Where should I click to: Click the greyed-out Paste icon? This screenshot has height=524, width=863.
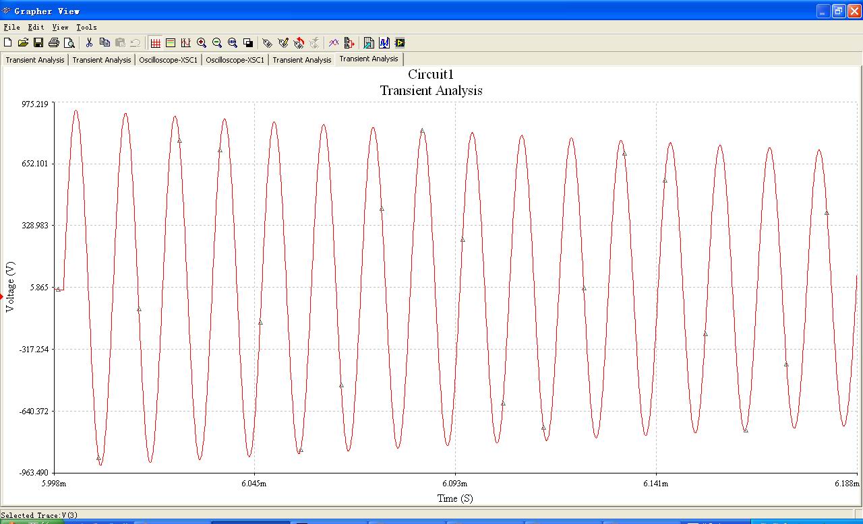click(120, 43)
